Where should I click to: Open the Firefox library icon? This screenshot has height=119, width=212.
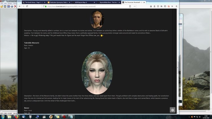pos(161,6)
